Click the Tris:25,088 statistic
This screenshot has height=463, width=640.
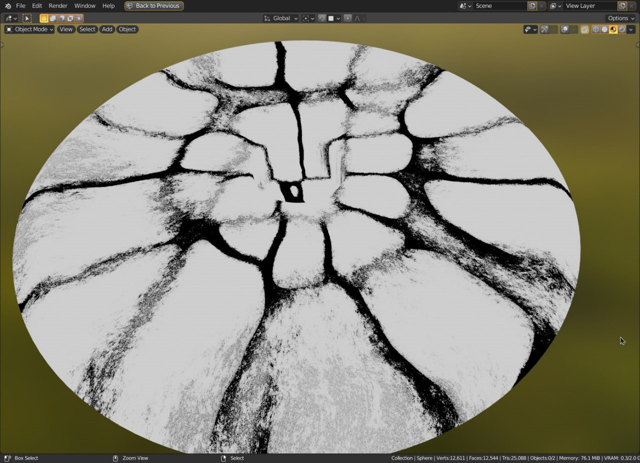coord(515,458)
